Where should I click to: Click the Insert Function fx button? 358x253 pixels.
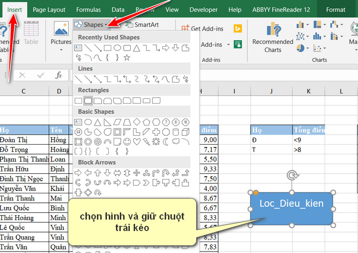[x=59, y=75]
